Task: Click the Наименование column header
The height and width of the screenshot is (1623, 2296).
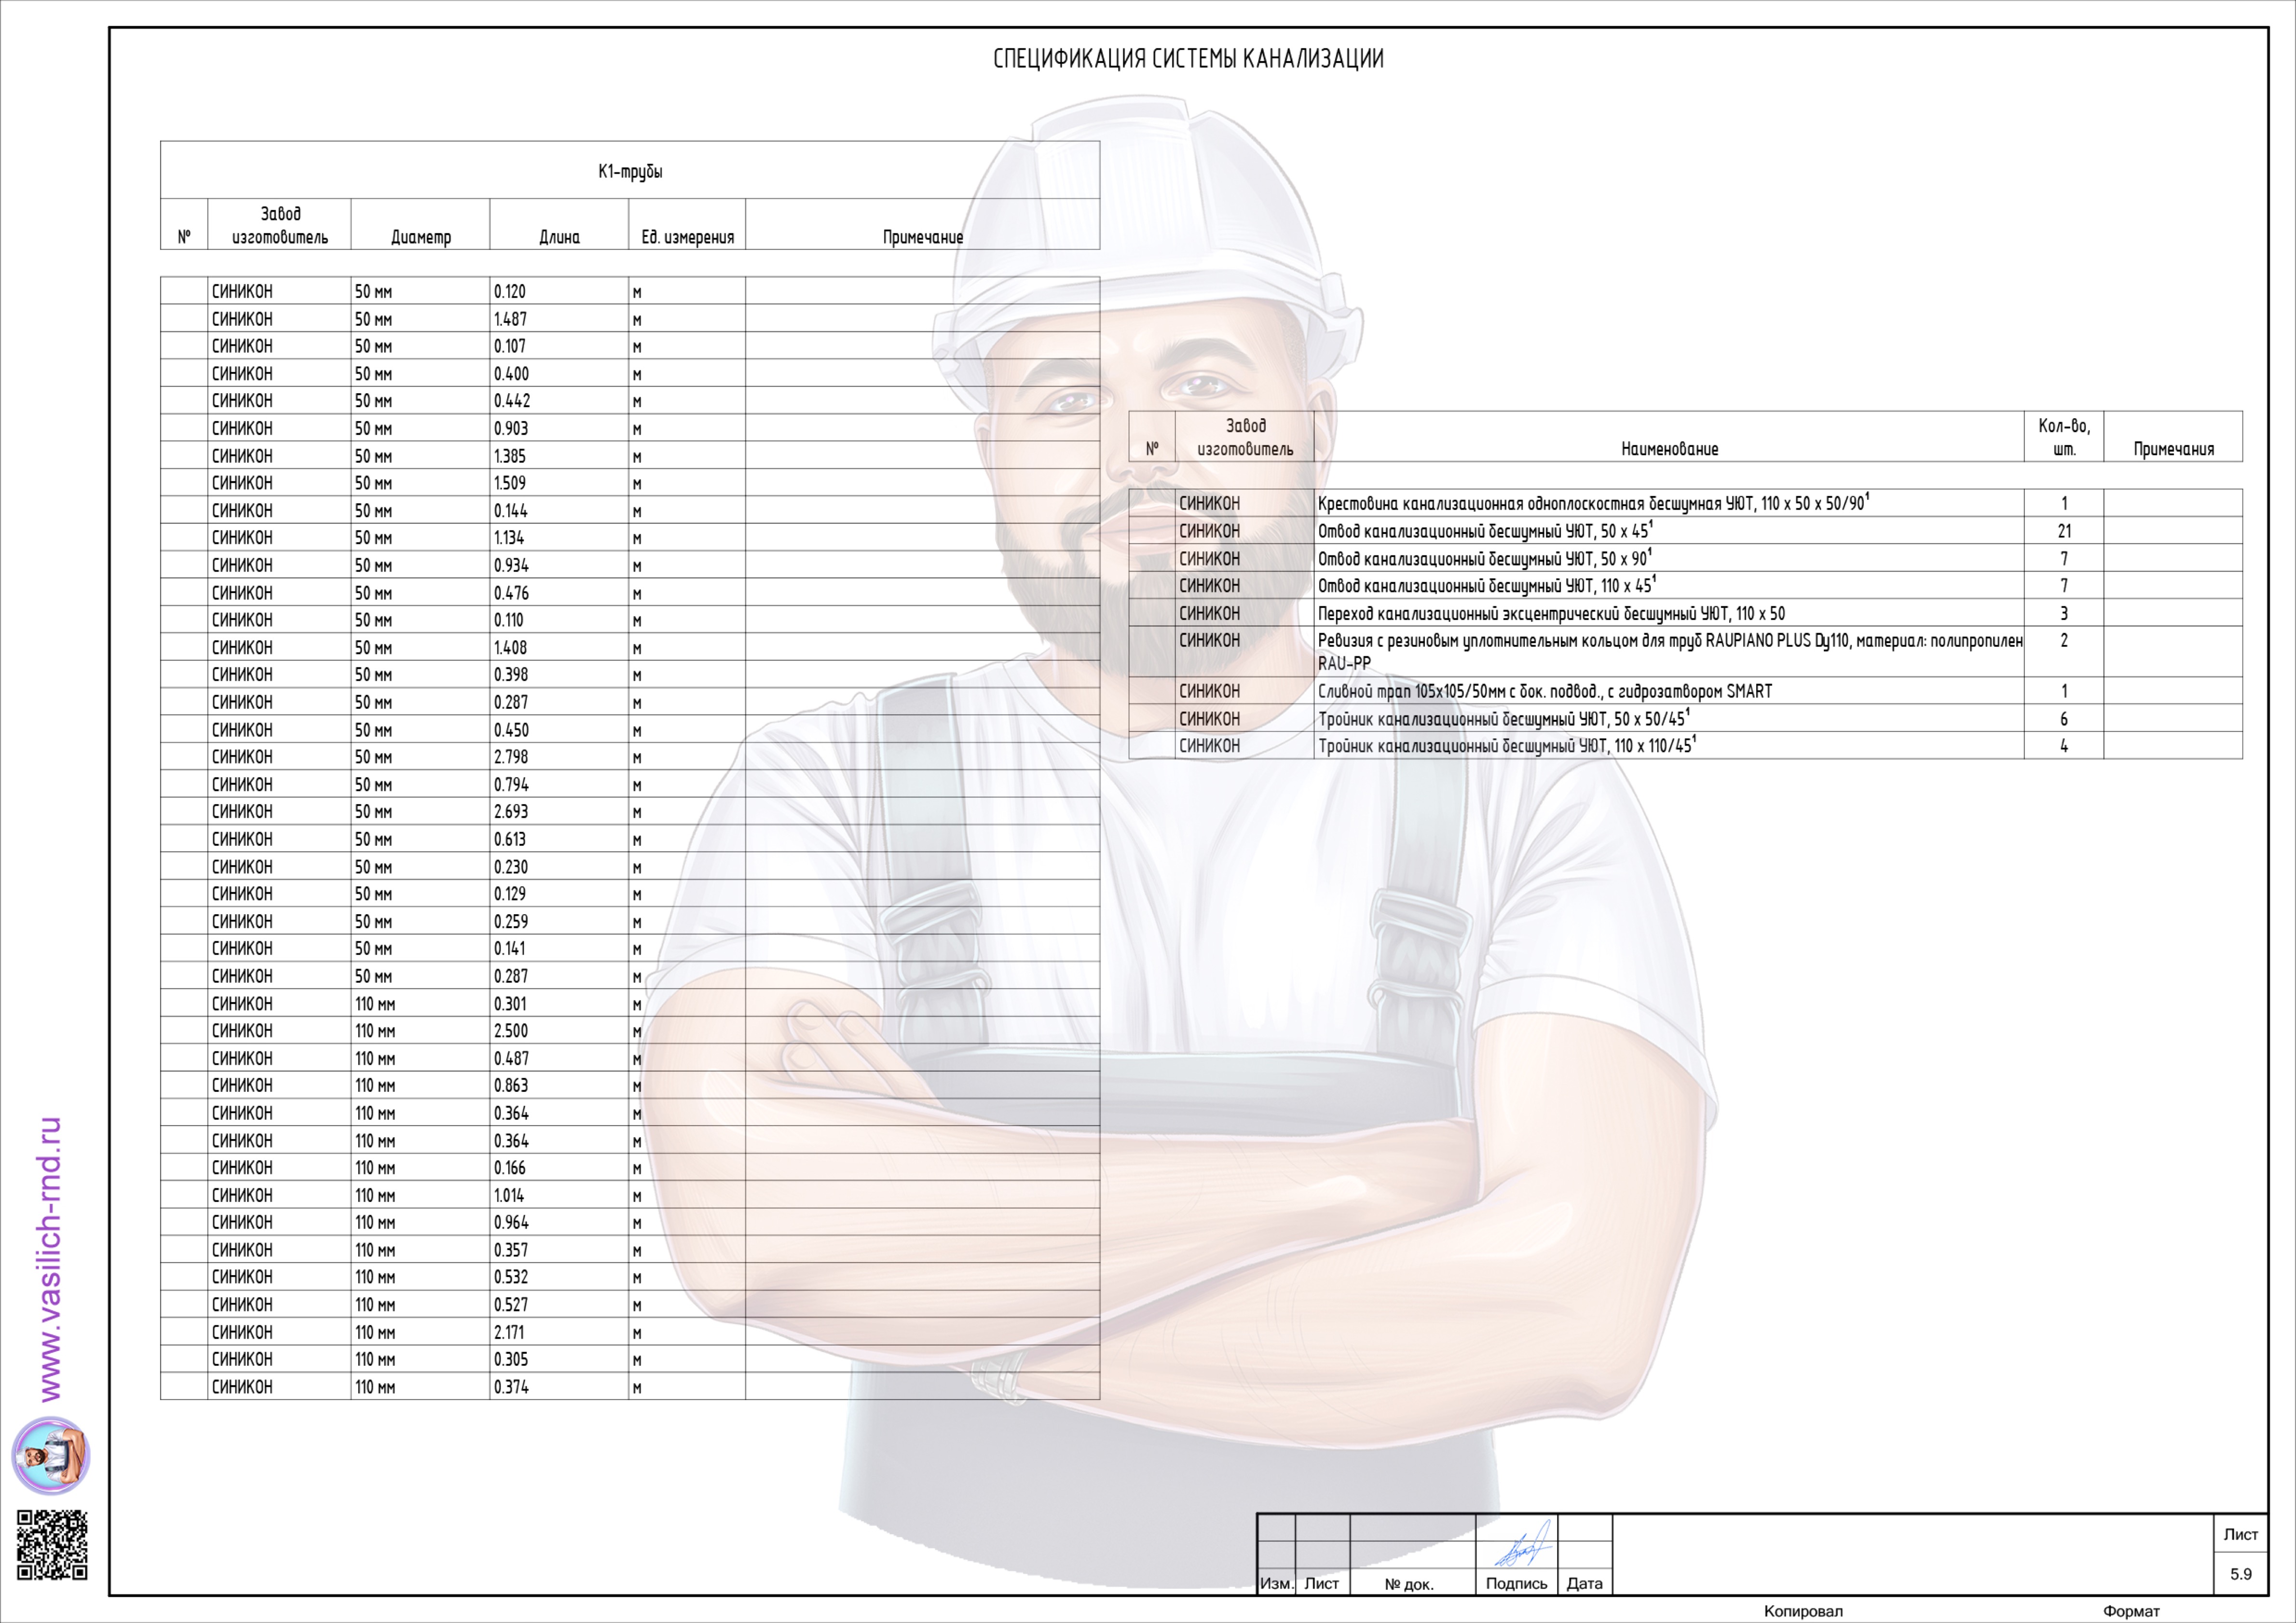Action: click(1669, 449)
